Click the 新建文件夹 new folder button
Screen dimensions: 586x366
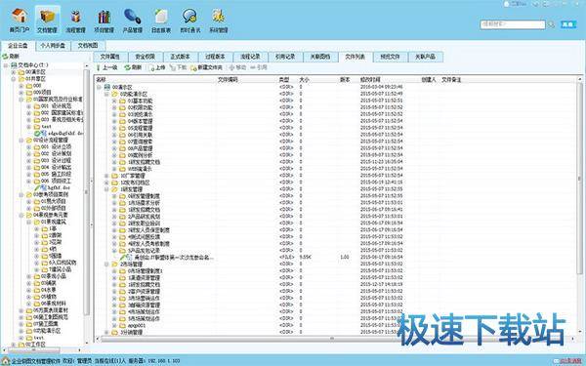tap(206, 67)
